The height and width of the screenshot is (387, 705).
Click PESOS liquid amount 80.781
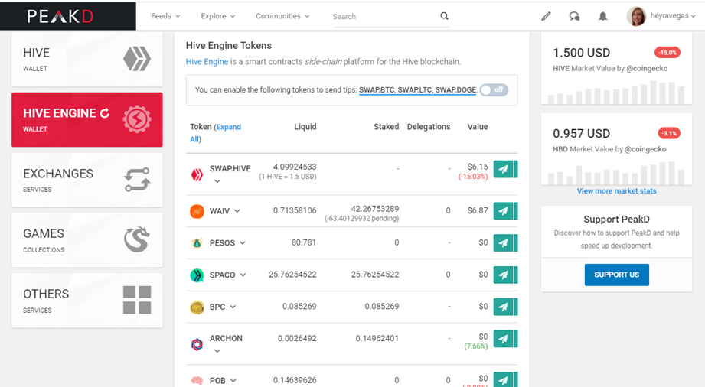(x=303, y=242)
